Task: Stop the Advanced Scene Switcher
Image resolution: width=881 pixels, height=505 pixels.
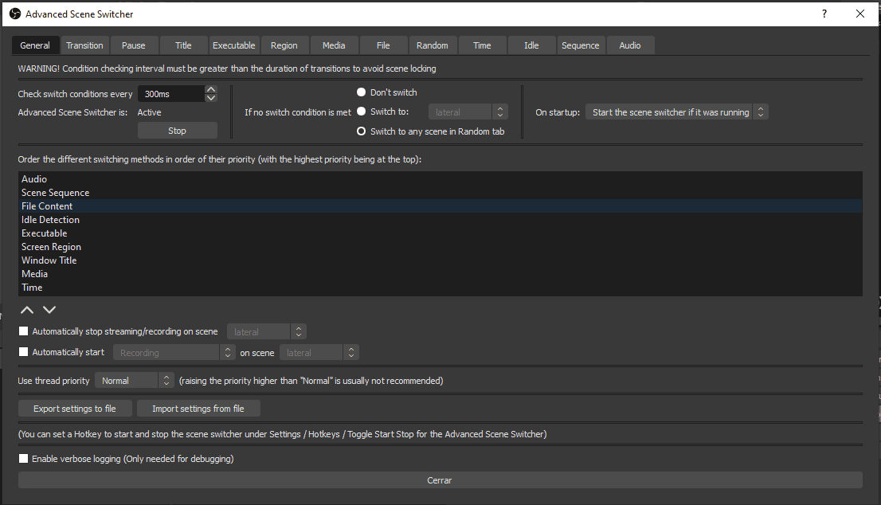Action: click(177, 131)
